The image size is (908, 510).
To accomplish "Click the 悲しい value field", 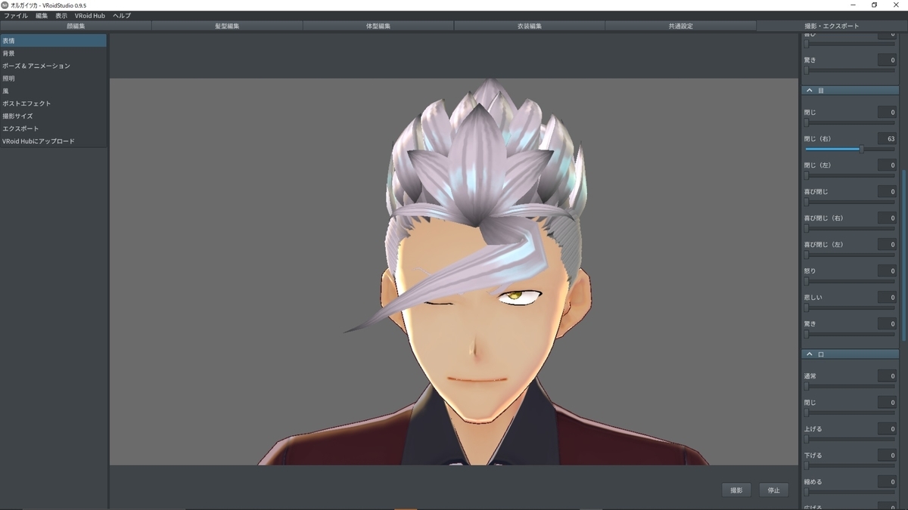I will pos(888,298).
